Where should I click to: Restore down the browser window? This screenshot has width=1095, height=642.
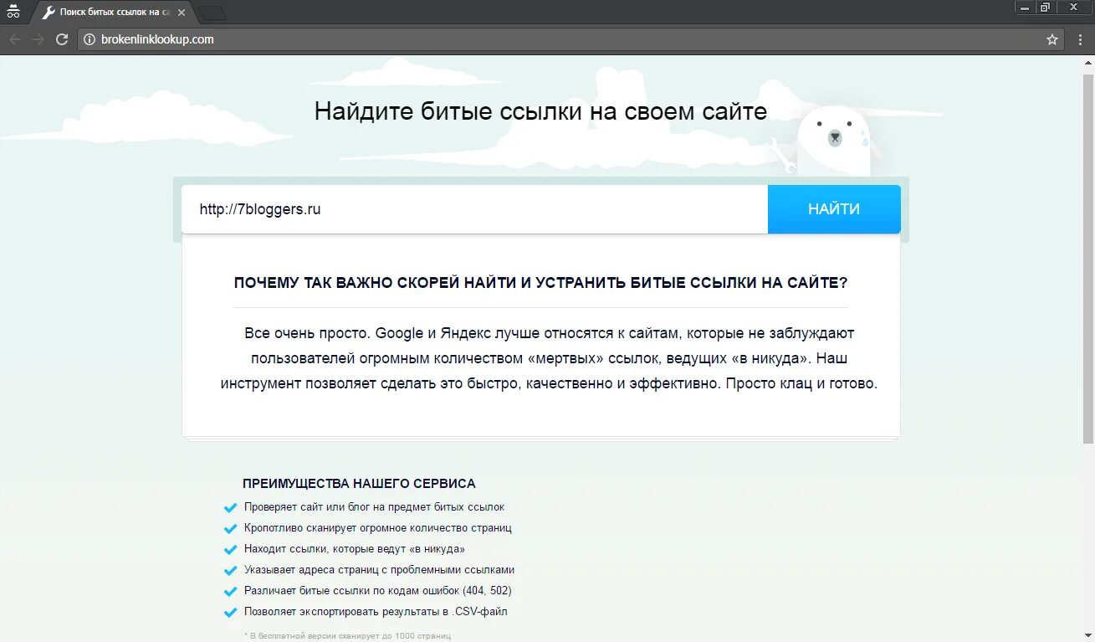pyautogui.click(x=1045, y=8)
